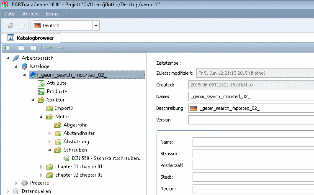Select the Produkte tree item
Screen dimensions: 314x195
tap(57, 91)
